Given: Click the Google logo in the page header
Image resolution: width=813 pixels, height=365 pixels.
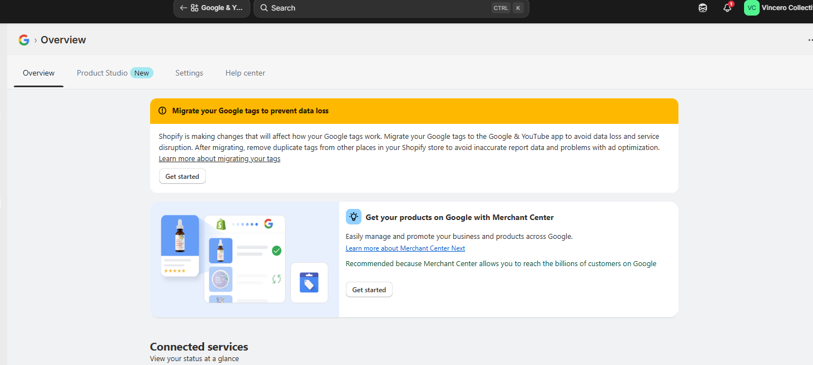Looking at the screenshot, I should point(24,40).
